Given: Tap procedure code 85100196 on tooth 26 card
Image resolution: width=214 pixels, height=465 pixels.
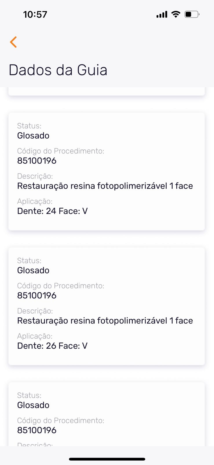Looking at the screenshot, I should pos(37,296).
